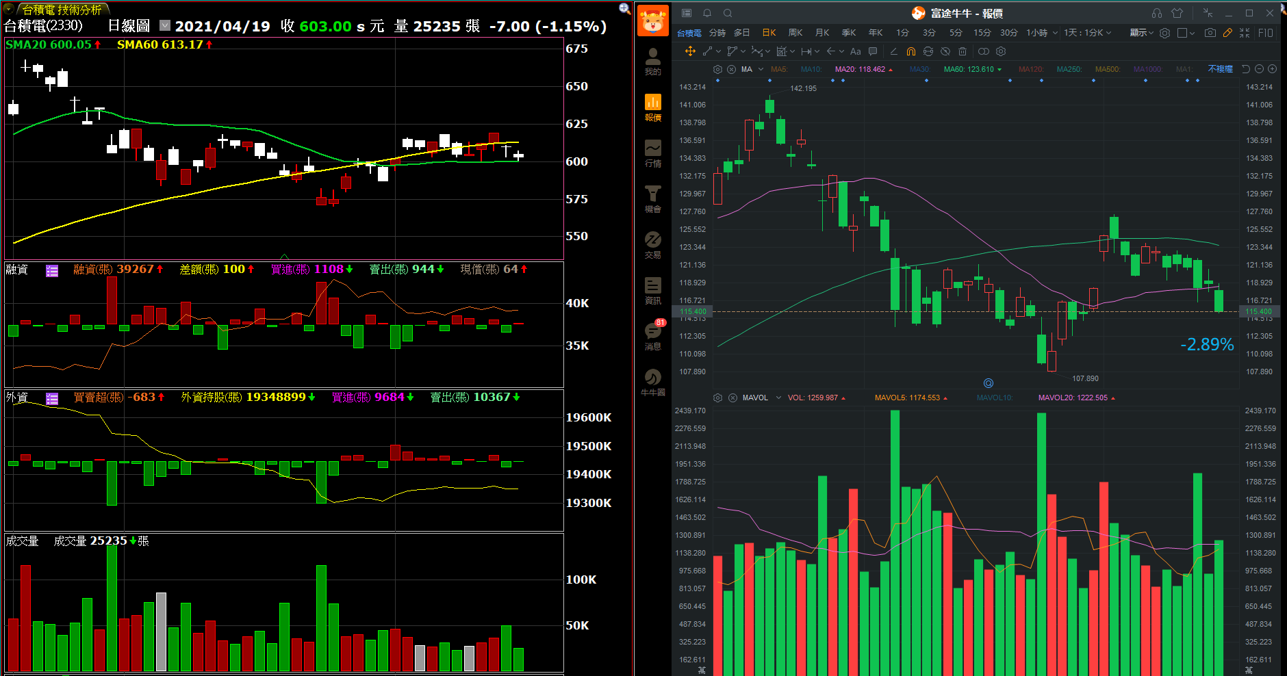Open the 行情 market sidebar icon
The width and height of the screenshot is (1287, 676).
pos(652,153)
